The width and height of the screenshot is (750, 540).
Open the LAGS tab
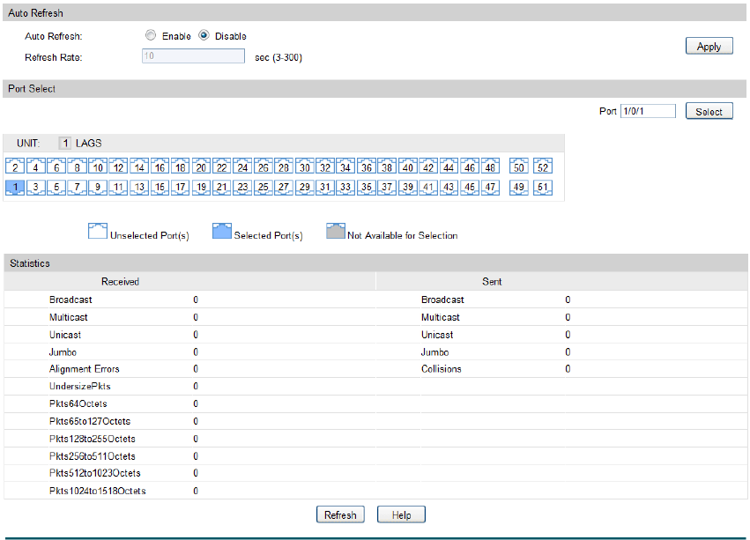click(88, 143)
